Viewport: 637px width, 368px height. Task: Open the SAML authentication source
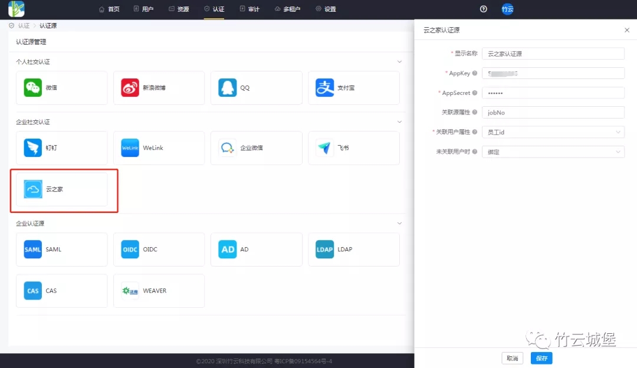(x=62, y=249)
